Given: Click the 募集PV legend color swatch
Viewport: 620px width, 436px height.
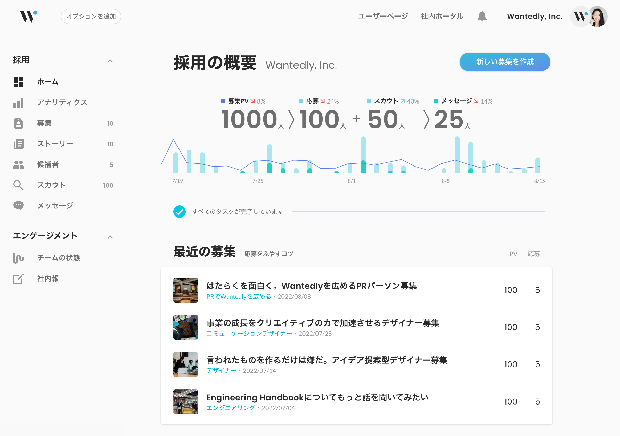Looking at the screenshot, I should click(x=223, y=101).
